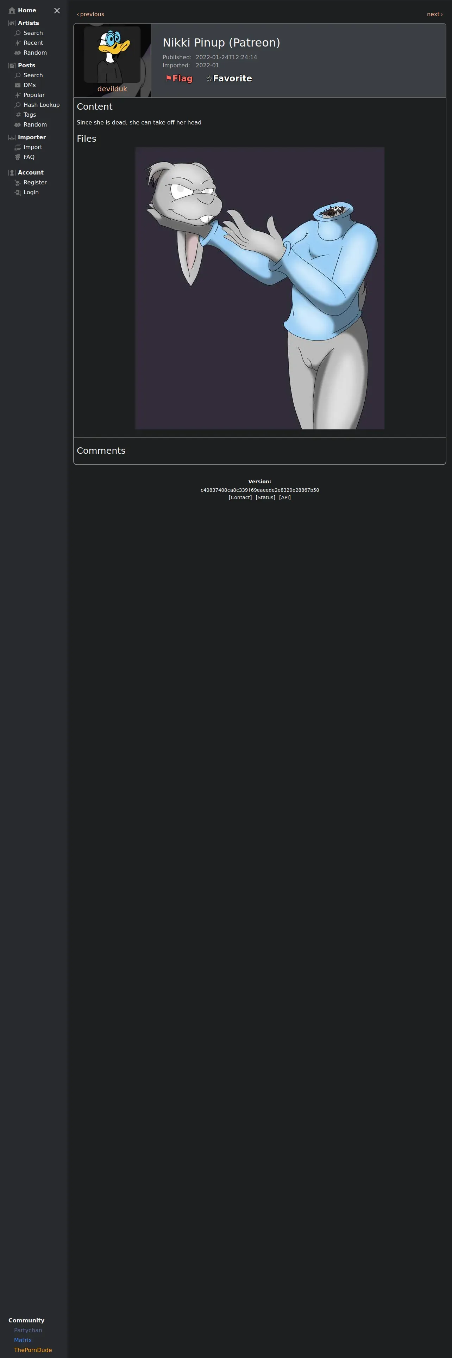Screen dimensions: 452x1358
Task: Click the Importer section icon
Action: tap(12, 137)
